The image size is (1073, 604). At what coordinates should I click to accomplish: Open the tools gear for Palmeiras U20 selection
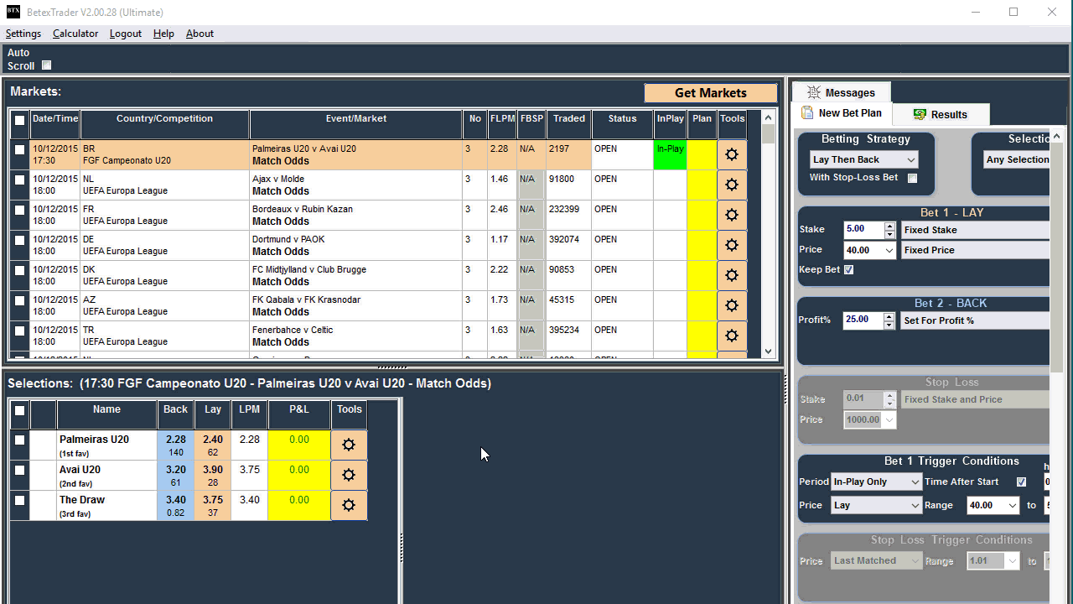[x=349, y=445]
